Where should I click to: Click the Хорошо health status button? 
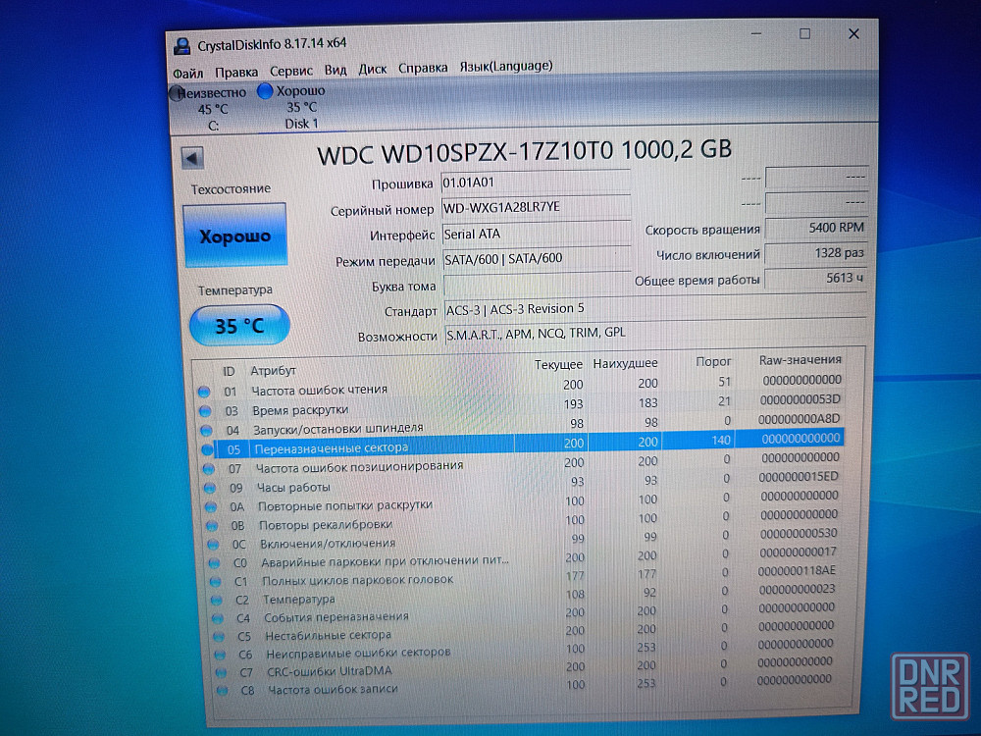click(x=235, y=236)
